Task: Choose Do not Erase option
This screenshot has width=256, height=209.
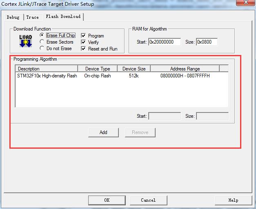Action: click(x=42, y=48)
